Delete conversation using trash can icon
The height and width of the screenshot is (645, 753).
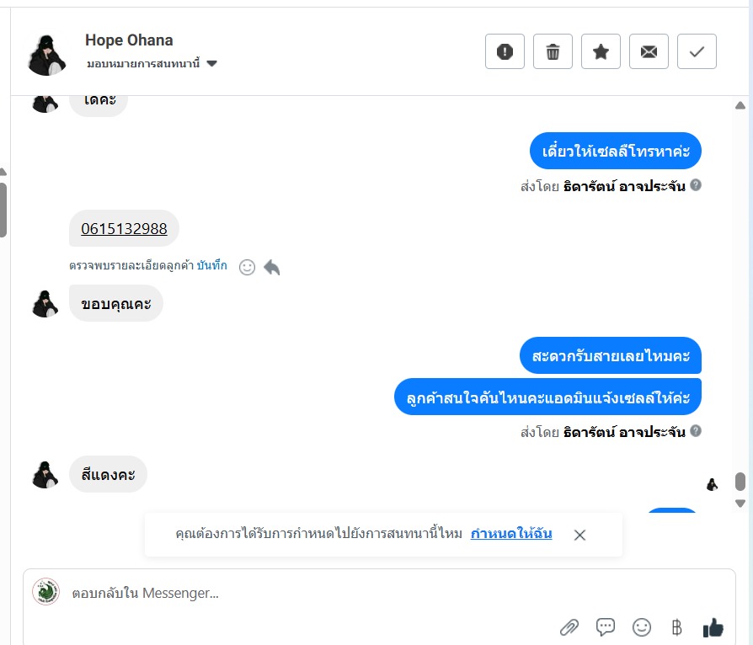pos(553,51)
